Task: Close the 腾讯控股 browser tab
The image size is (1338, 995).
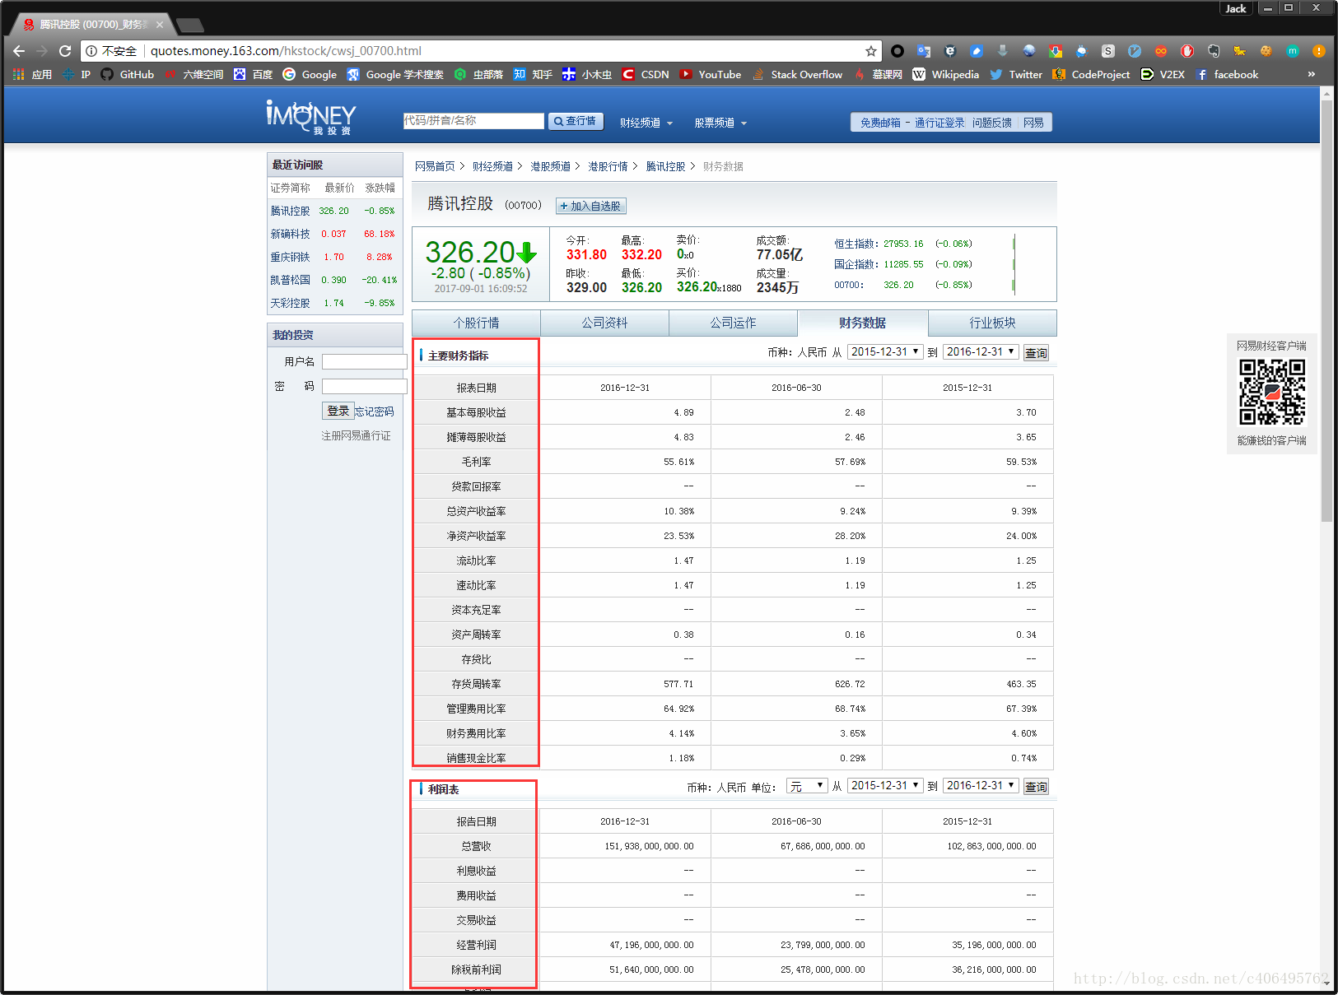Action: 160,25
